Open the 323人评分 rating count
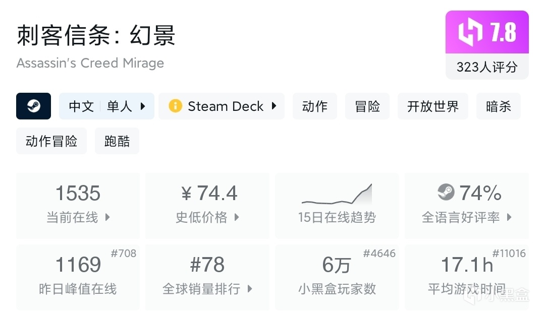545x313 pixels. pos(487,67)
